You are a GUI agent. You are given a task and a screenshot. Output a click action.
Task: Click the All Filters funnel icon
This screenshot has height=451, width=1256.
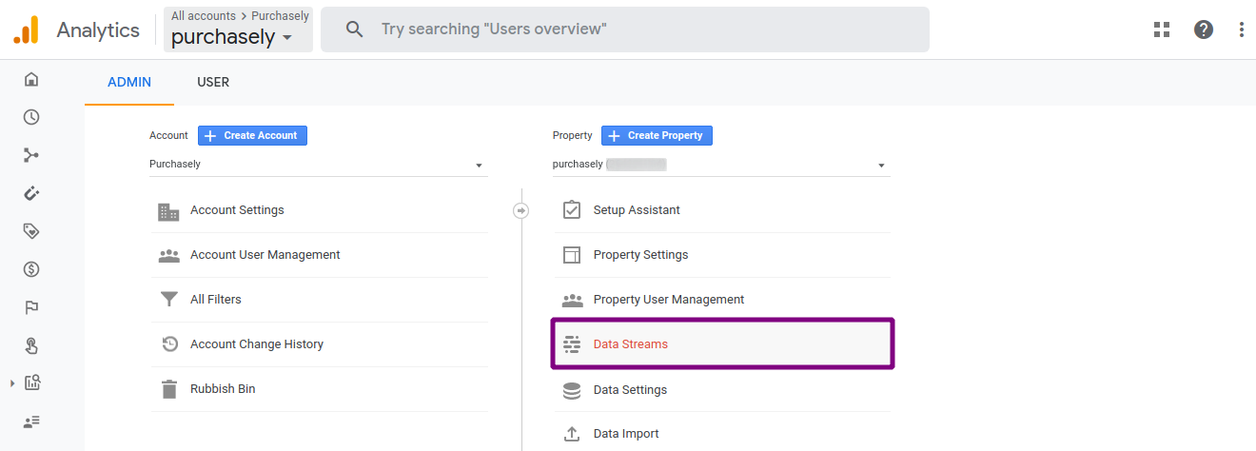168,300
